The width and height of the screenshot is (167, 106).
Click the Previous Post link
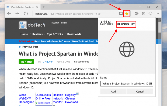coord(30,47)
